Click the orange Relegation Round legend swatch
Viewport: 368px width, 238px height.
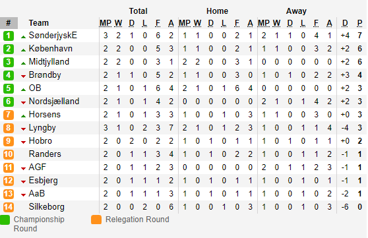[x=96, y=220]
